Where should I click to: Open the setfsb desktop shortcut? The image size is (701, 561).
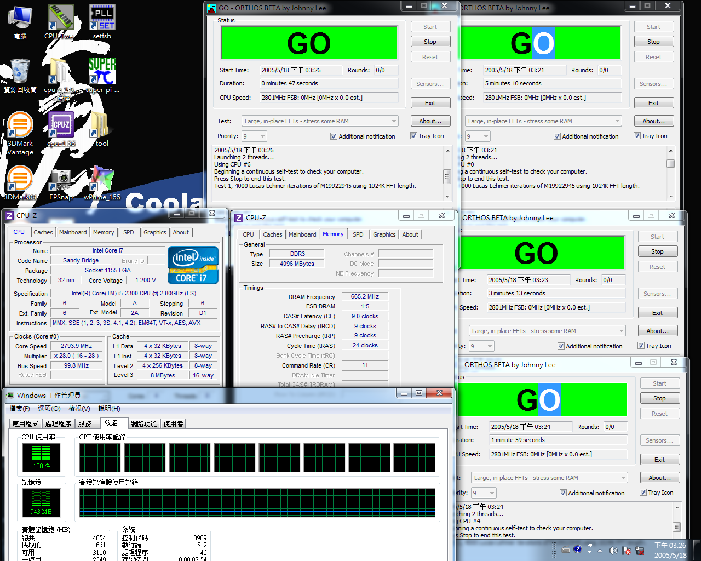tap(102, 22)
